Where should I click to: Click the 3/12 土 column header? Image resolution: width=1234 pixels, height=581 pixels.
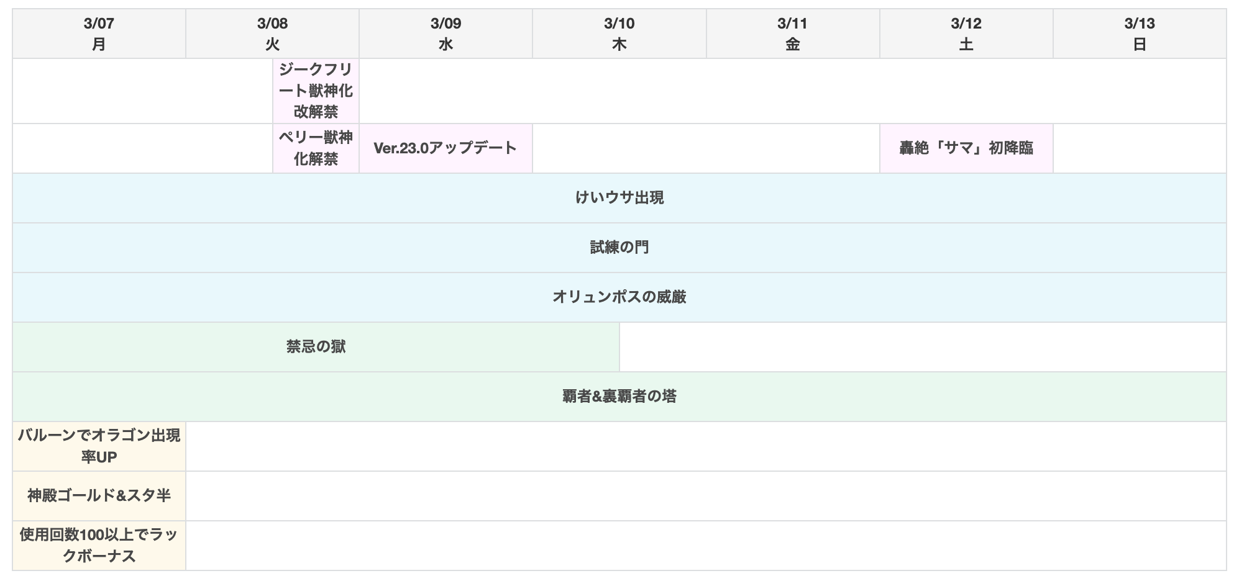(966, 34)
